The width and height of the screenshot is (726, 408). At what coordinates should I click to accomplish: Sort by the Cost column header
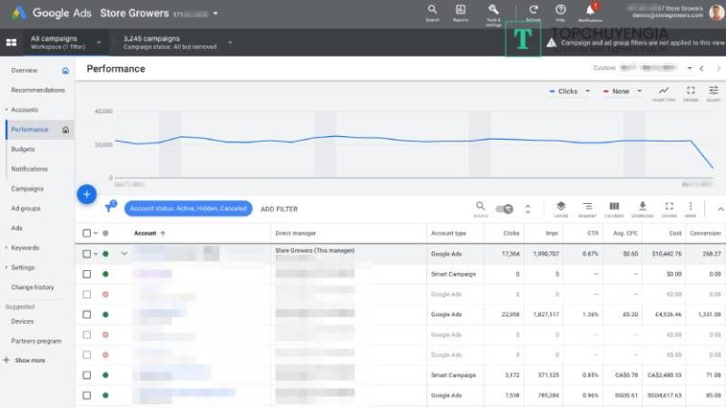tap(675, 233)
